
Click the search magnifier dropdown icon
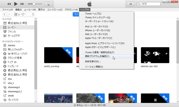pos(139,4)
